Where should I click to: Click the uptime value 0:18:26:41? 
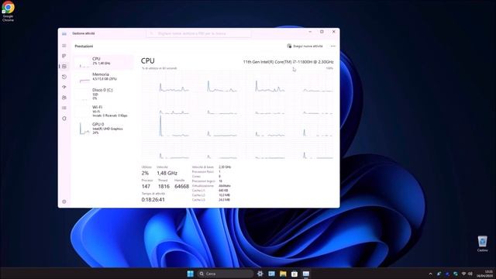pyautogui.click(x=153, y=200)
